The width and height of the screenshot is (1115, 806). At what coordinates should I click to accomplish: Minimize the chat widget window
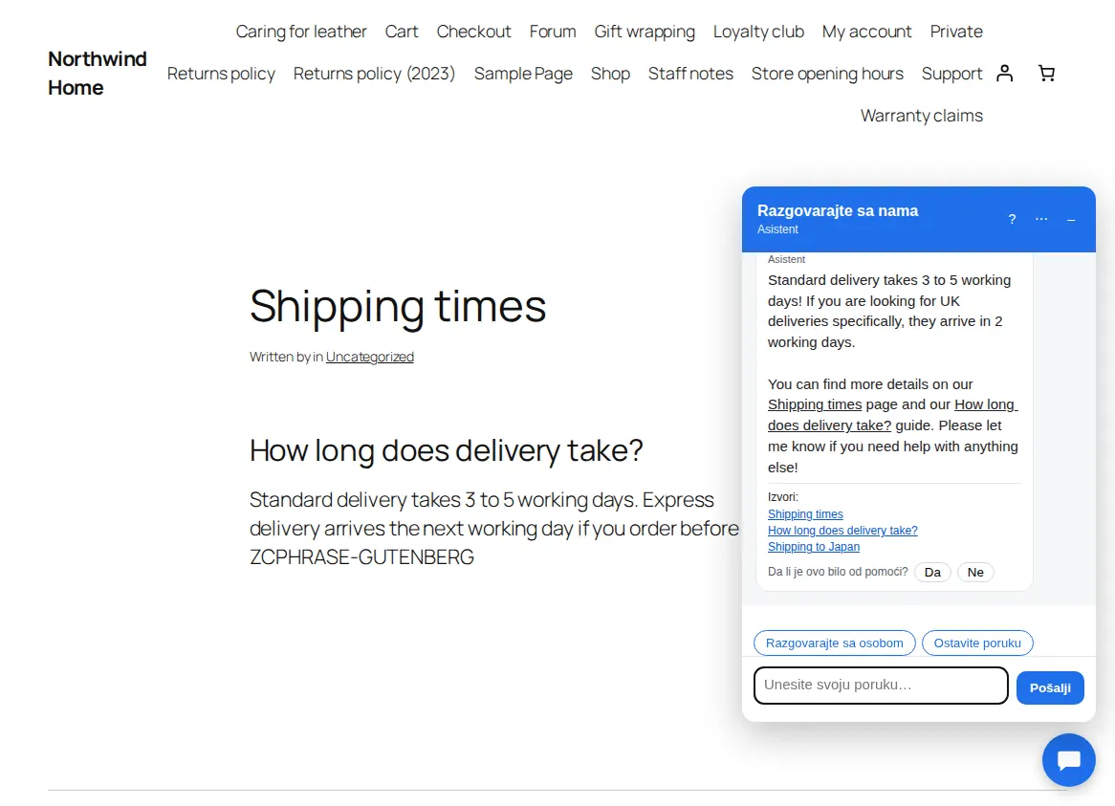(1071, 219)
